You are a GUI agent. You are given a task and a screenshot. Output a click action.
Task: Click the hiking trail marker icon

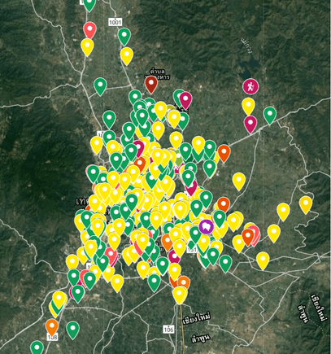250,86
